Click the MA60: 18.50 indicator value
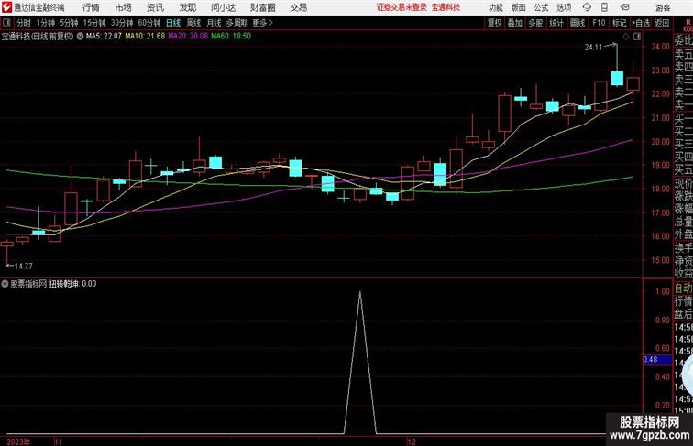Screen dimensions: 693x446 (231, 37)
